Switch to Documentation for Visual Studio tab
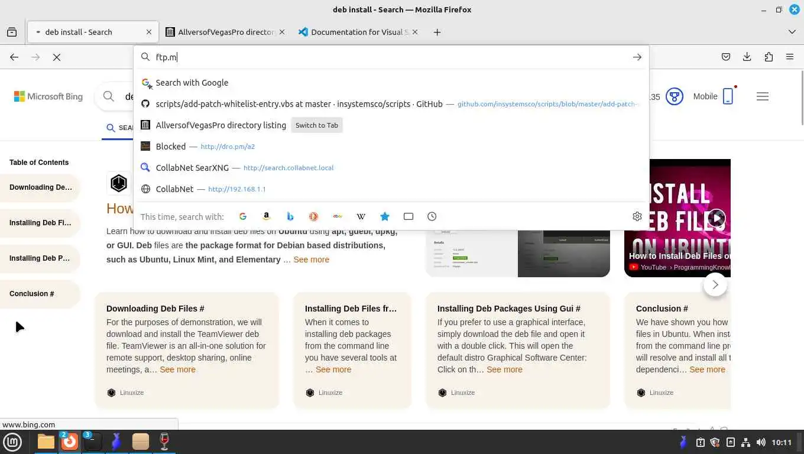804x454 pixels. click(x=357, y=32)
